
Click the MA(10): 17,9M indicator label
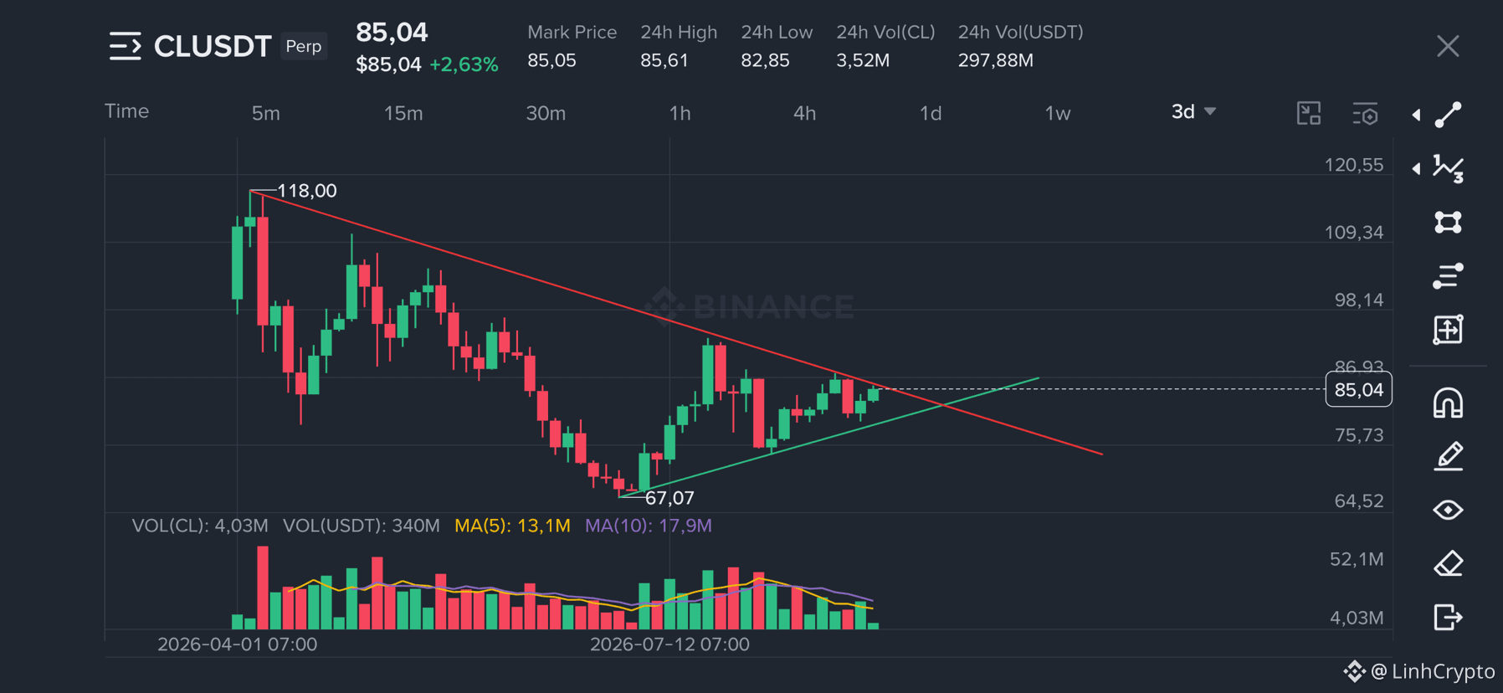[x=649, y=526]
